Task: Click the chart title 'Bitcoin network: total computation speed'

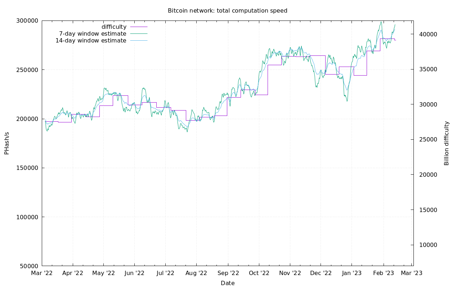Action: pyautogui.click(x=228, y=11)
